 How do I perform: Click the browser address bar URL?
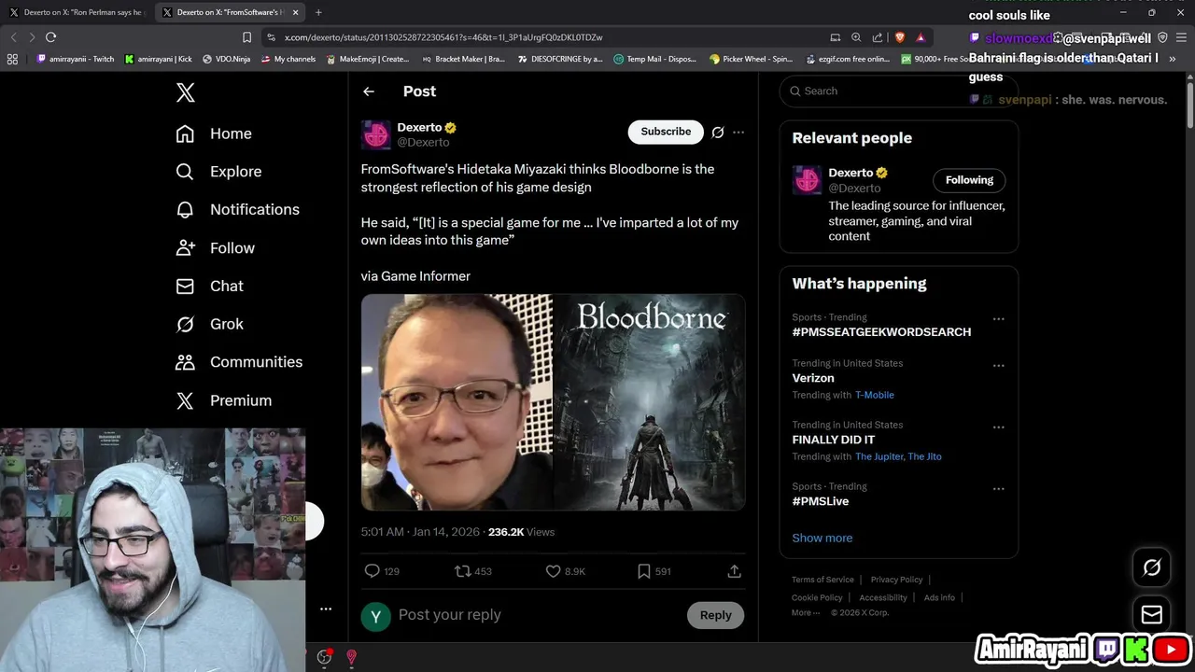(x=443, y=37)
